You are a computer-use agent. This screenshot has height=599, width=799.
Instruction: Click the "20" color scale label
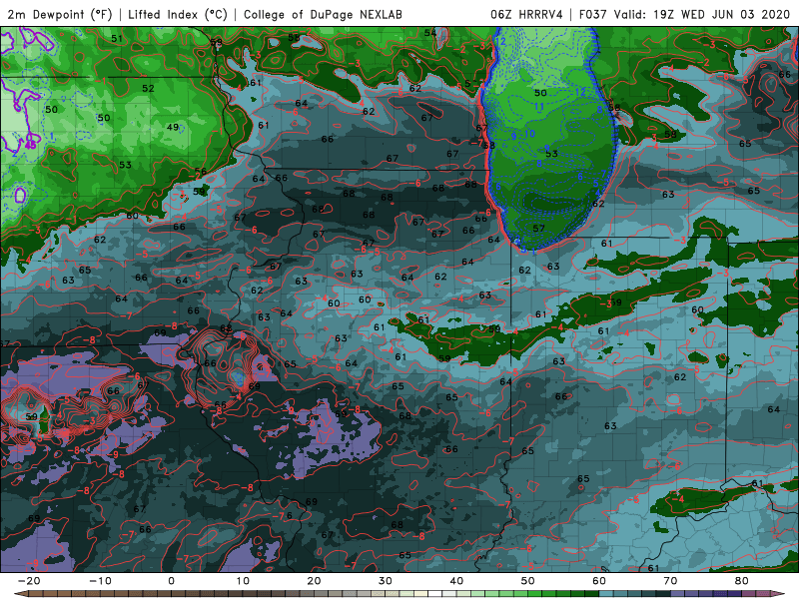click(x=314, y=581)
